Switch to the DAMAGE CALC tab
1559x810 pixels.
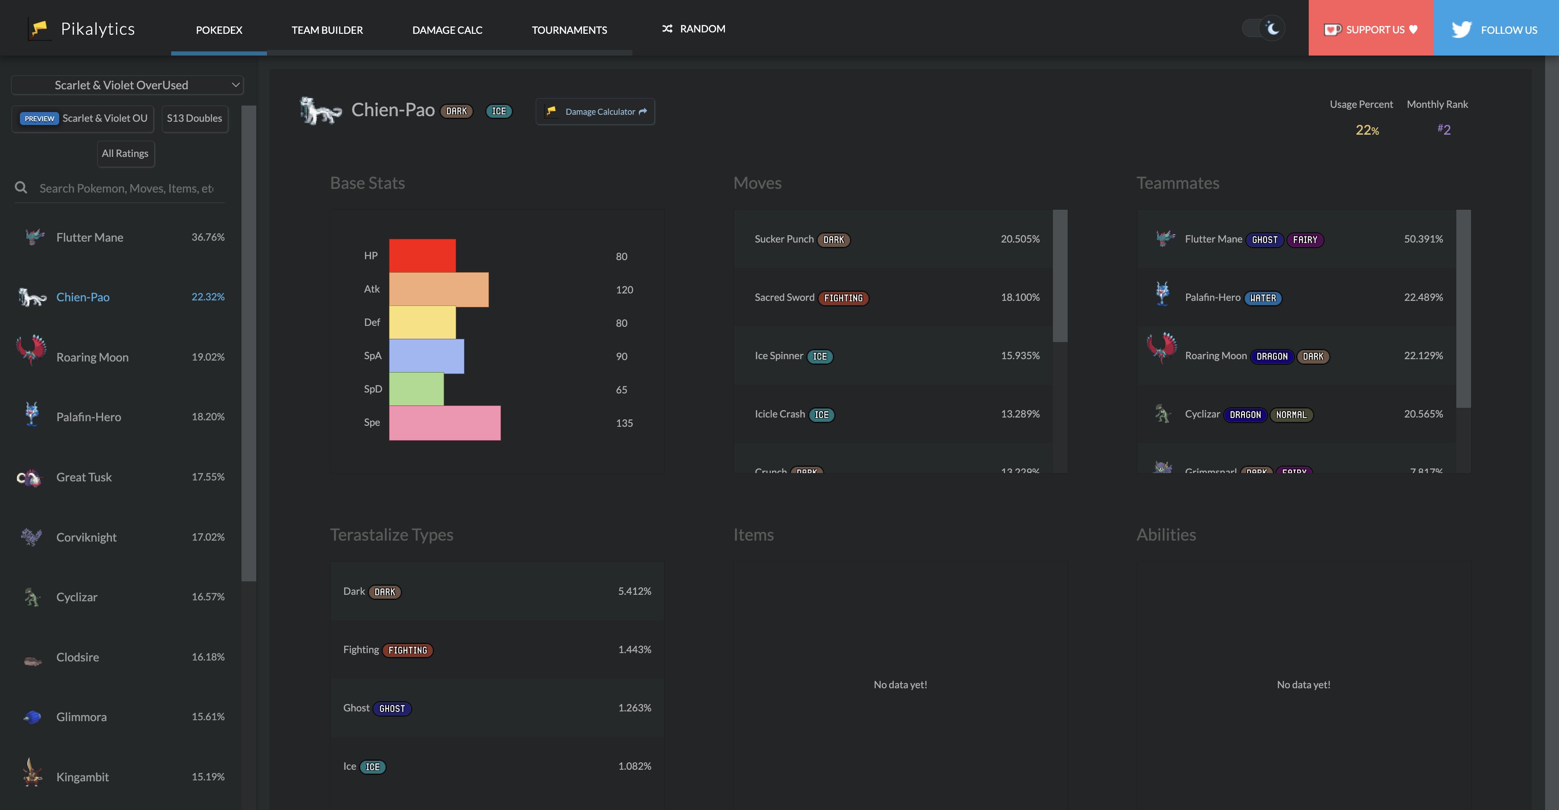pos(447,30)
